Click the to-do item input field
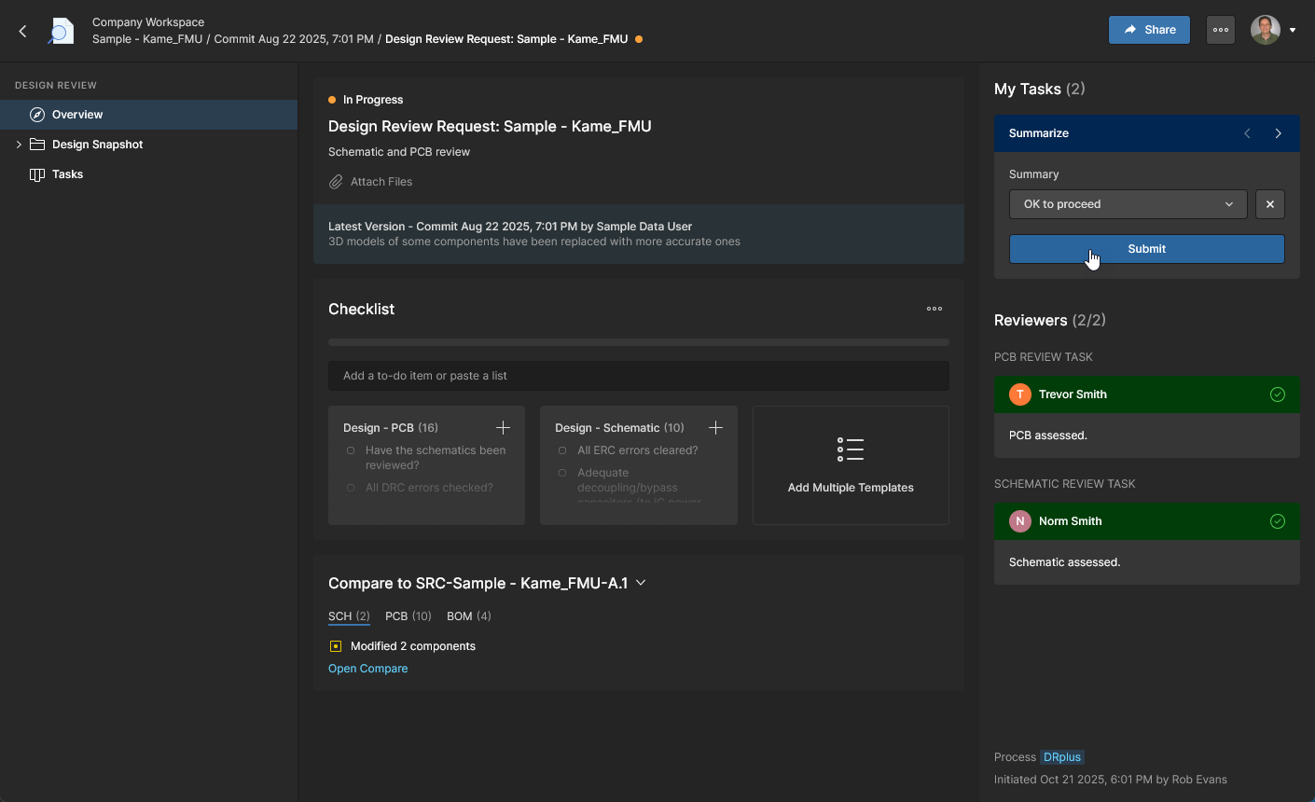 pos(638,376)
